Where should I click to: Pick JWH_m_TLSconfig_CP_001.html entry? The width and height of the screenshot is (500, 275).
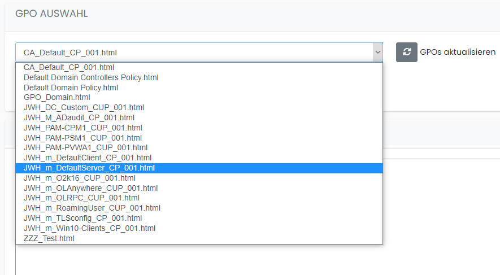click(82, 218)
